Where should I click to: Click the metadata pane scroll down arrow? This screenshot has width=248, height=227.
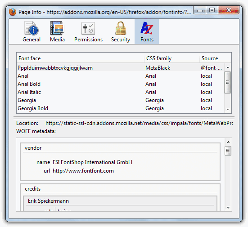point(228,207)
